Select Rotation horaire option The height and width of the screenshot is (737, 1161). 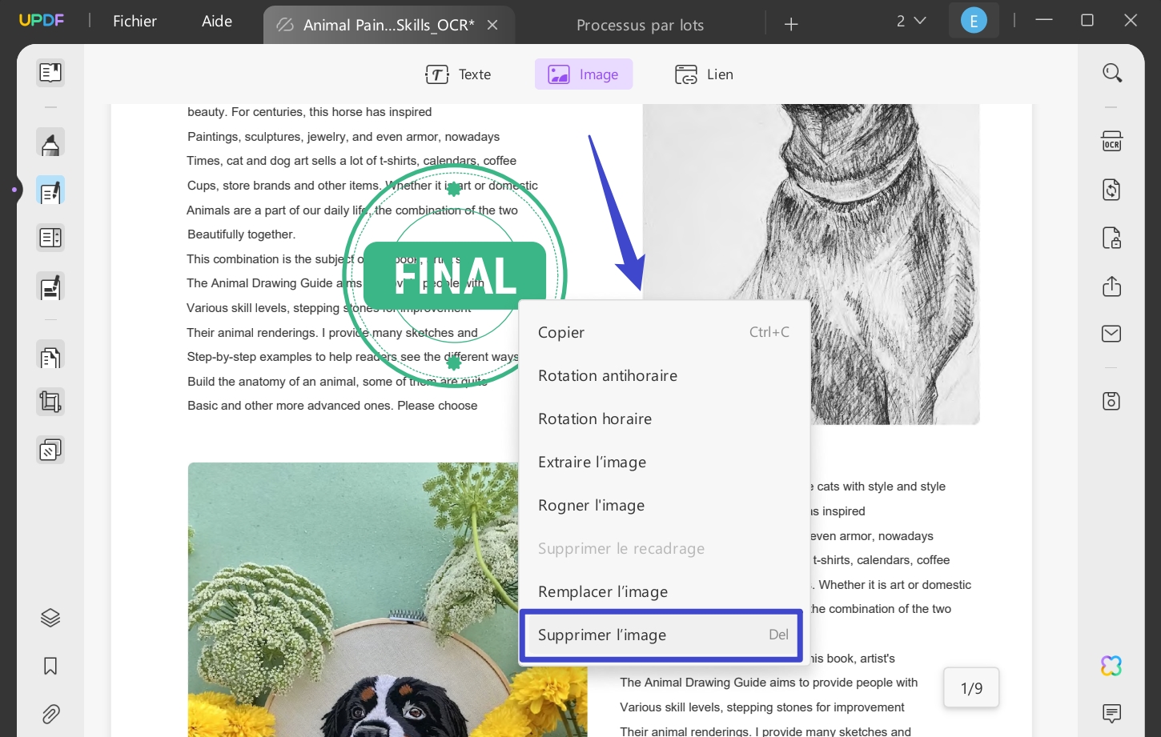[x=665, y=419]
